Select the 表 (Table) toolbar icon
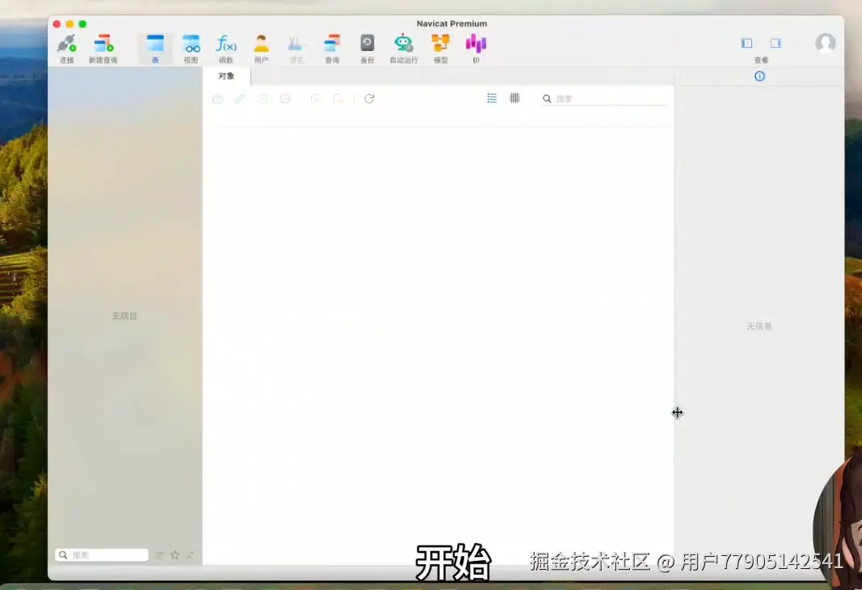862x590 pixels. (x=154, y=44)
